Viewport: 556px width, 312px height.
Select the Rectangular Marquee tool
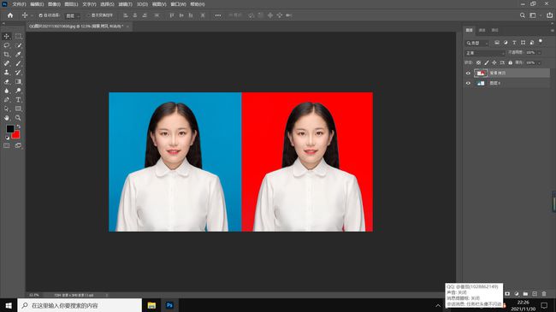point(18,36)
